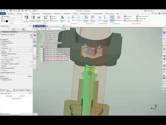Image resolution: width=166 pixels, height=125 pixels.
Task: Open settings gear in model tree toolbar
Action: tap(65, 28)
